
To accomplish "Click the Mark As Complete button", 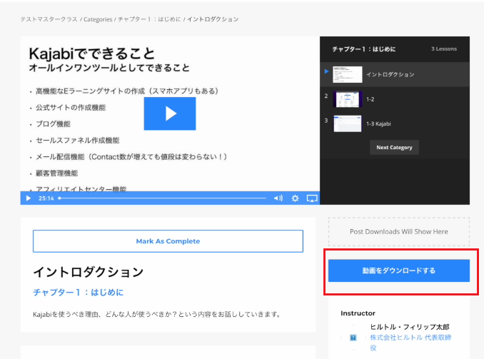I will pyautogui.click(x=168, y=241).
